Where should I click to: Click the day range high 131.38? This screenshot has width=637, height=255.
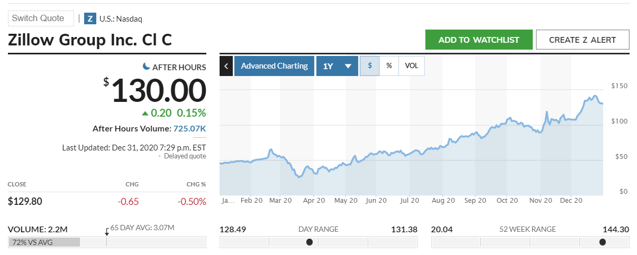click(404, 229)
